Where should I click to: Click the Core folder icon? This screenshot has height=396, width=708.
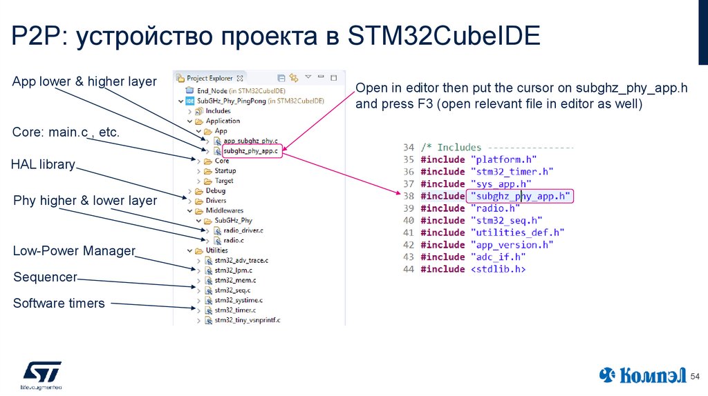coord(207,161)
